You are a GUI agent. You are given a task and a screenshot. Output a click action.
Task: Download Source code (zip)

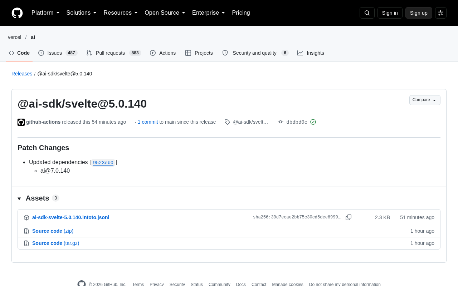(x=53, y=231)
